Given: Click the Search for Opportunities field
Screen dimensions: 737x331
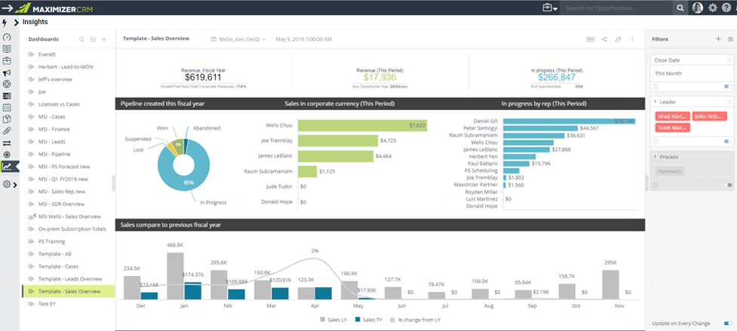Looking at the screenshot, I should click(x=618, y=8).
